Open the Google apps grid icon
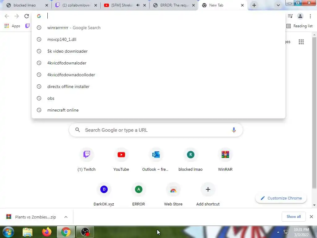Viewport: 317px width, 238px height. click(x=301, y=42)
